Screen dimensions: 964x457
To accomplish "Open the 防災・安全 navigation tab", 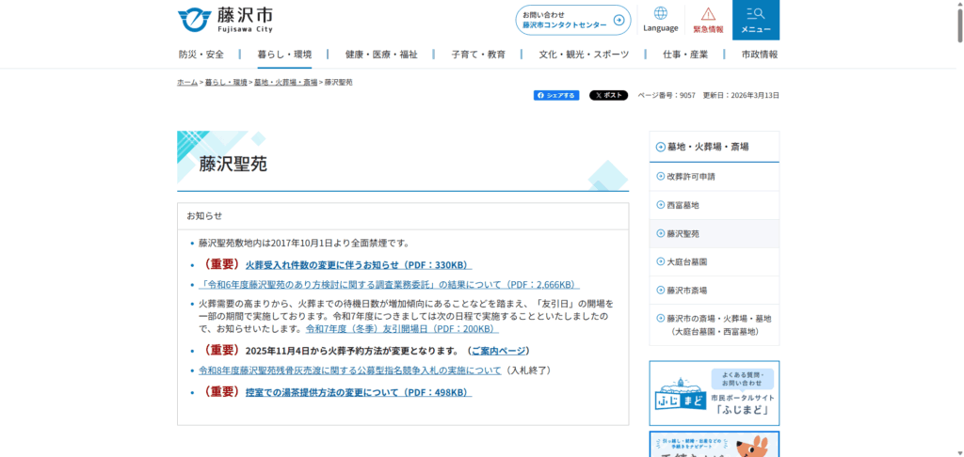I will [x=201, y=55].
